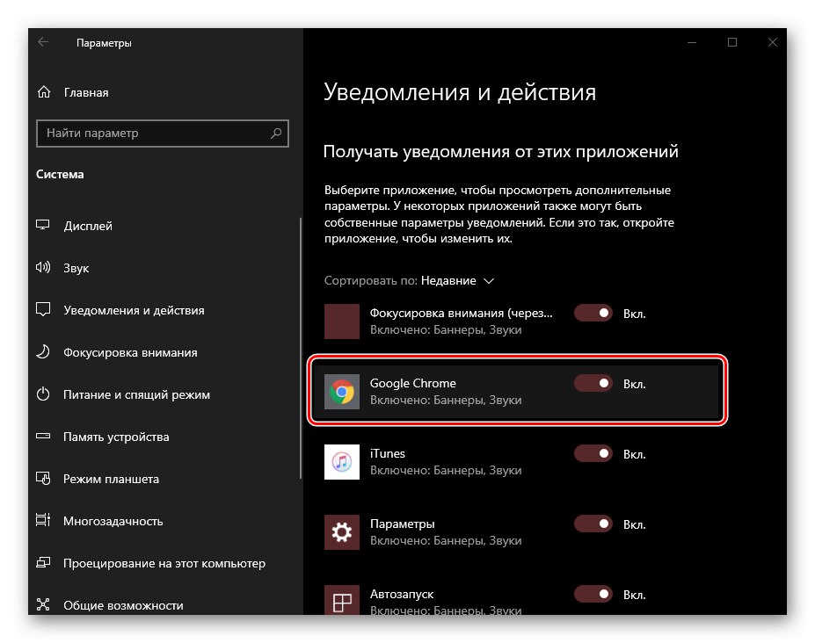815x643 pixels.
Task: Click the Home house icon
Action: tap(44, 92)
